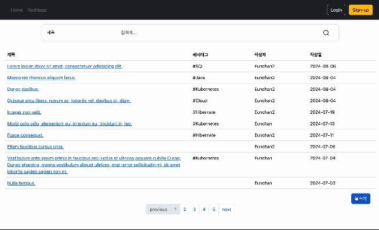
Task: Sort by the title column header
Action: 11,54
